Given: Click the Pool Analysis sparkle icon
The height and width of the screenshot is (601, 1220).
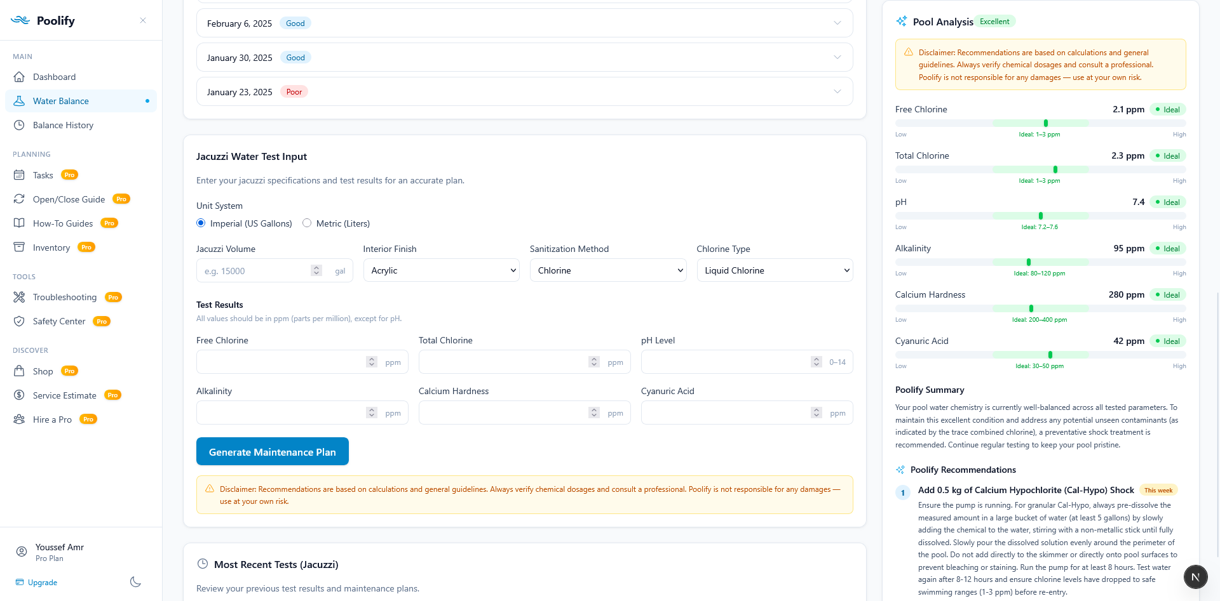Looking at the screenshot, I should point(901,22).
